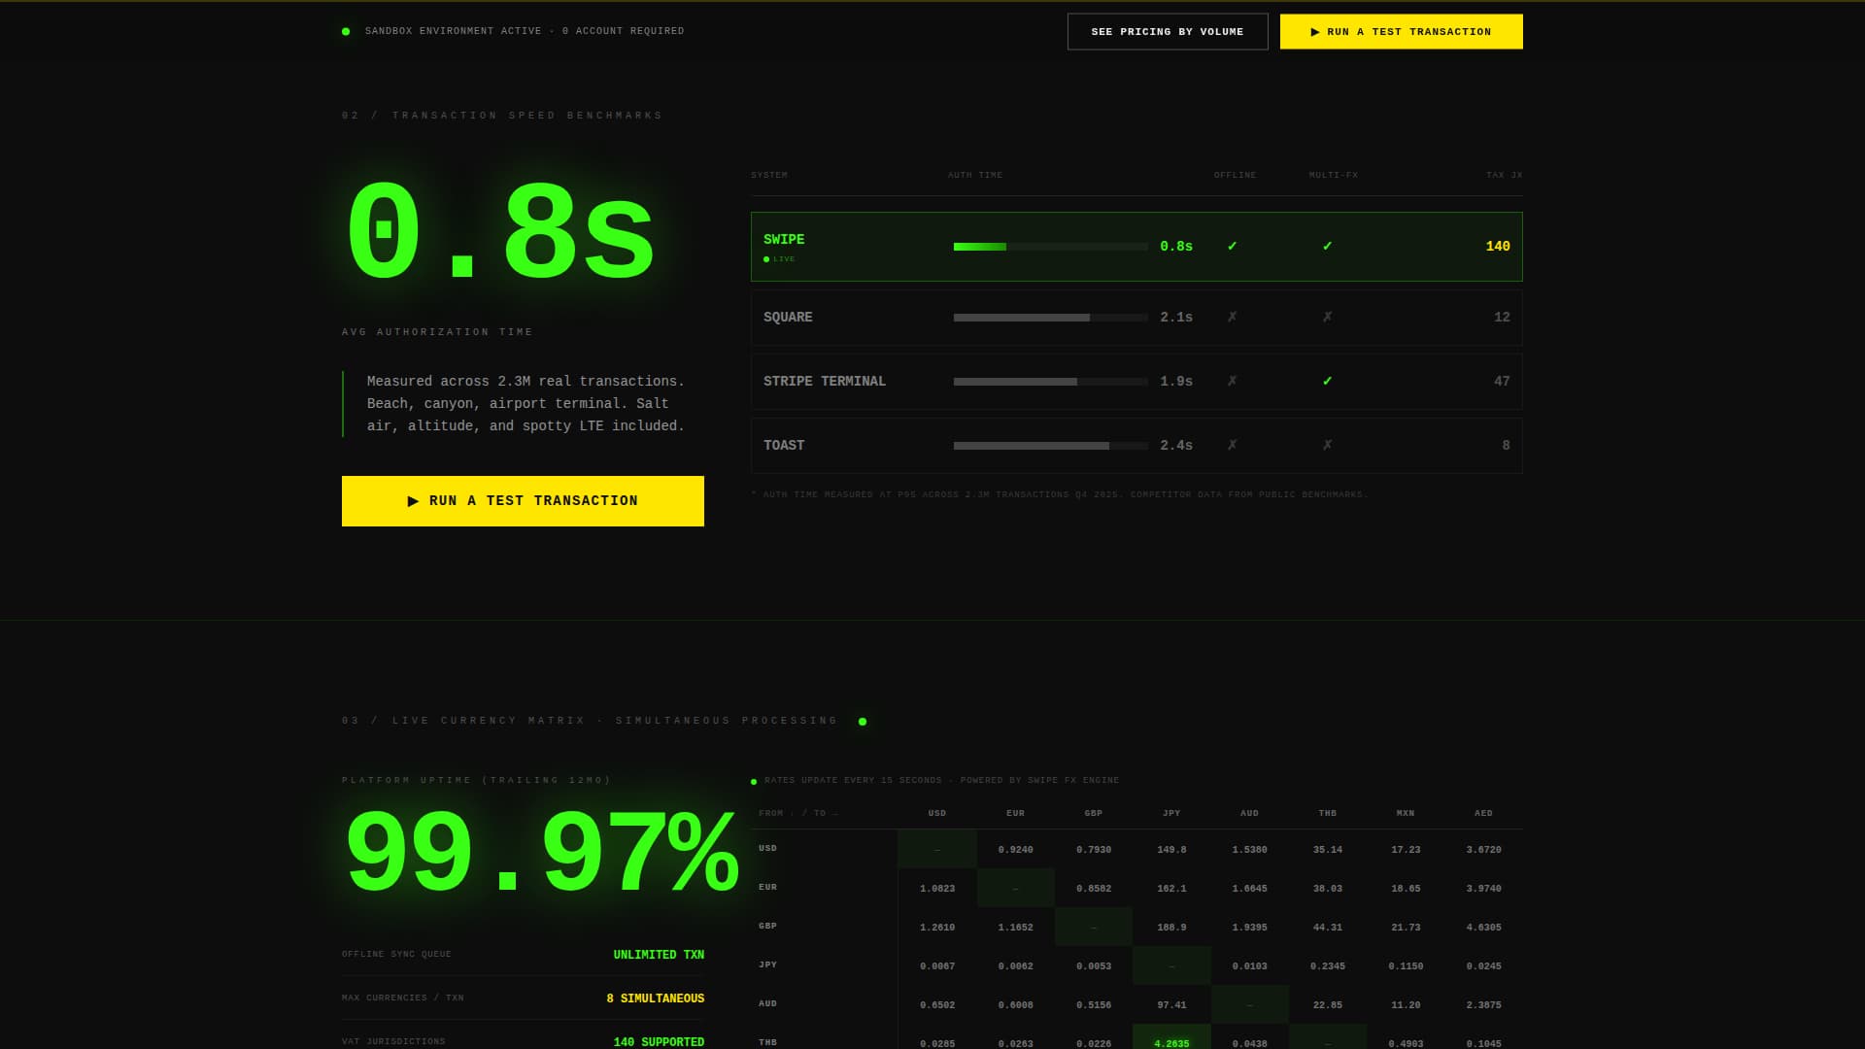Viewport: 1865px width, 1049px height.
Task: Click the Toast row multi-FX X mark
Action: [x=1327, y=446]
